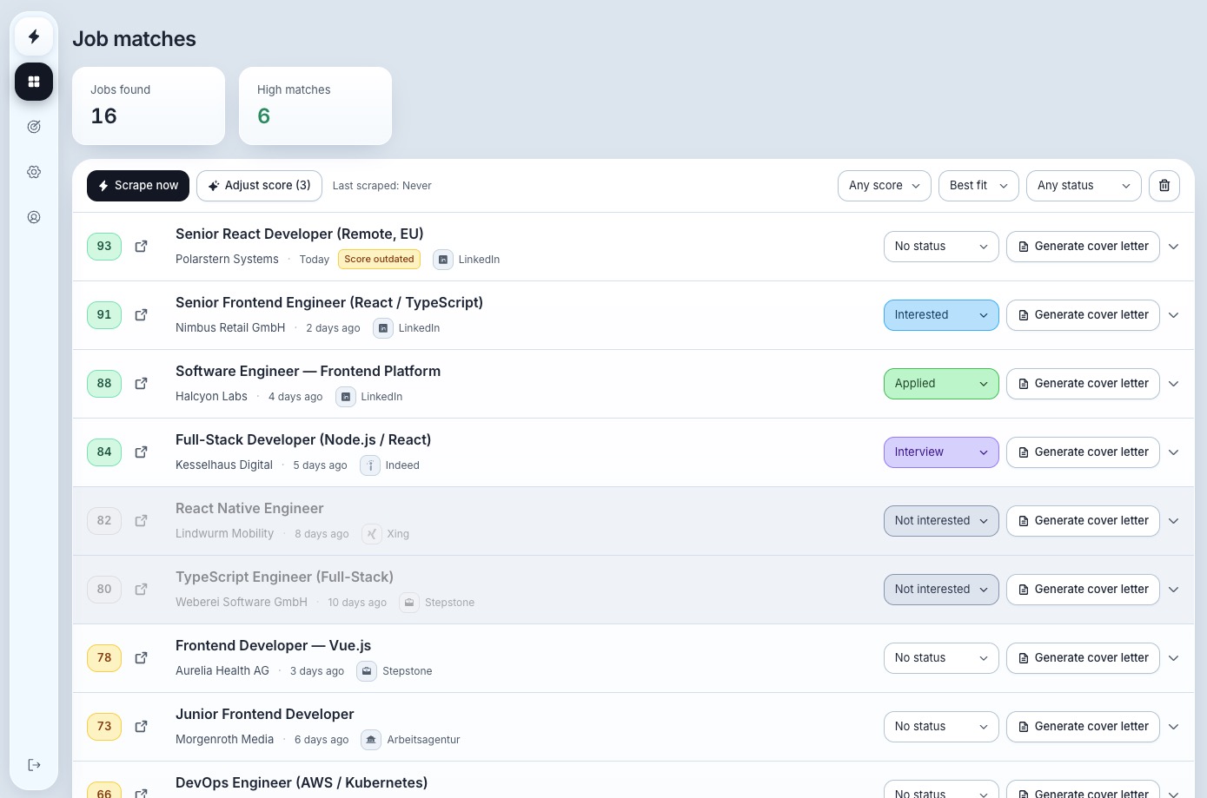Open the Any status filter dropdown

[x=1084, y=186]
